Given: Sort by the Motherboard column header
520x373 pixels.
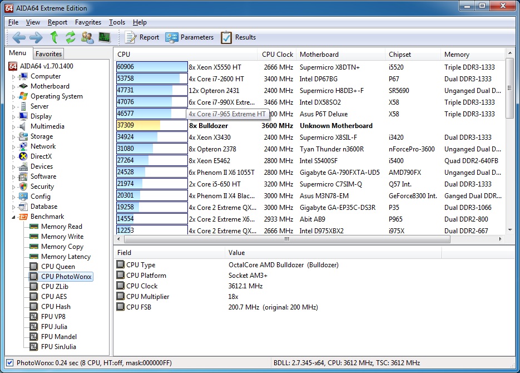Looking at the screenshot, I should [x=340, y=55].
